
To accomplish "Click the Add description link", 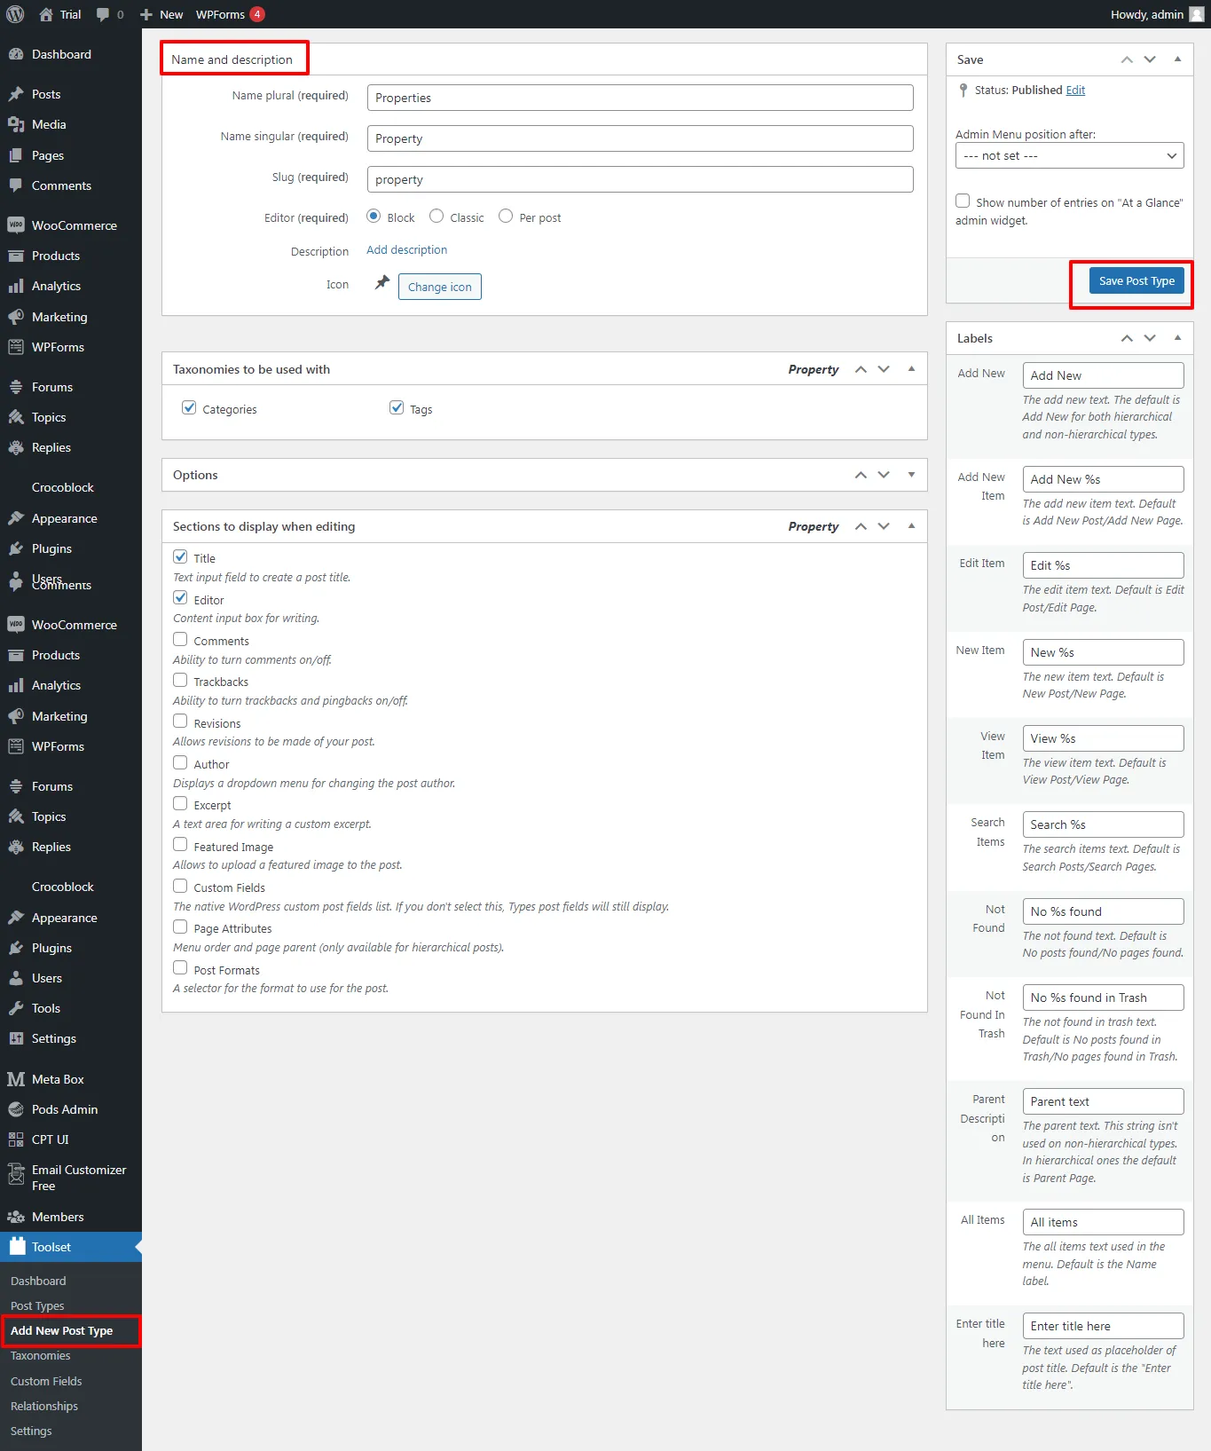I will (x=406, y=250).
